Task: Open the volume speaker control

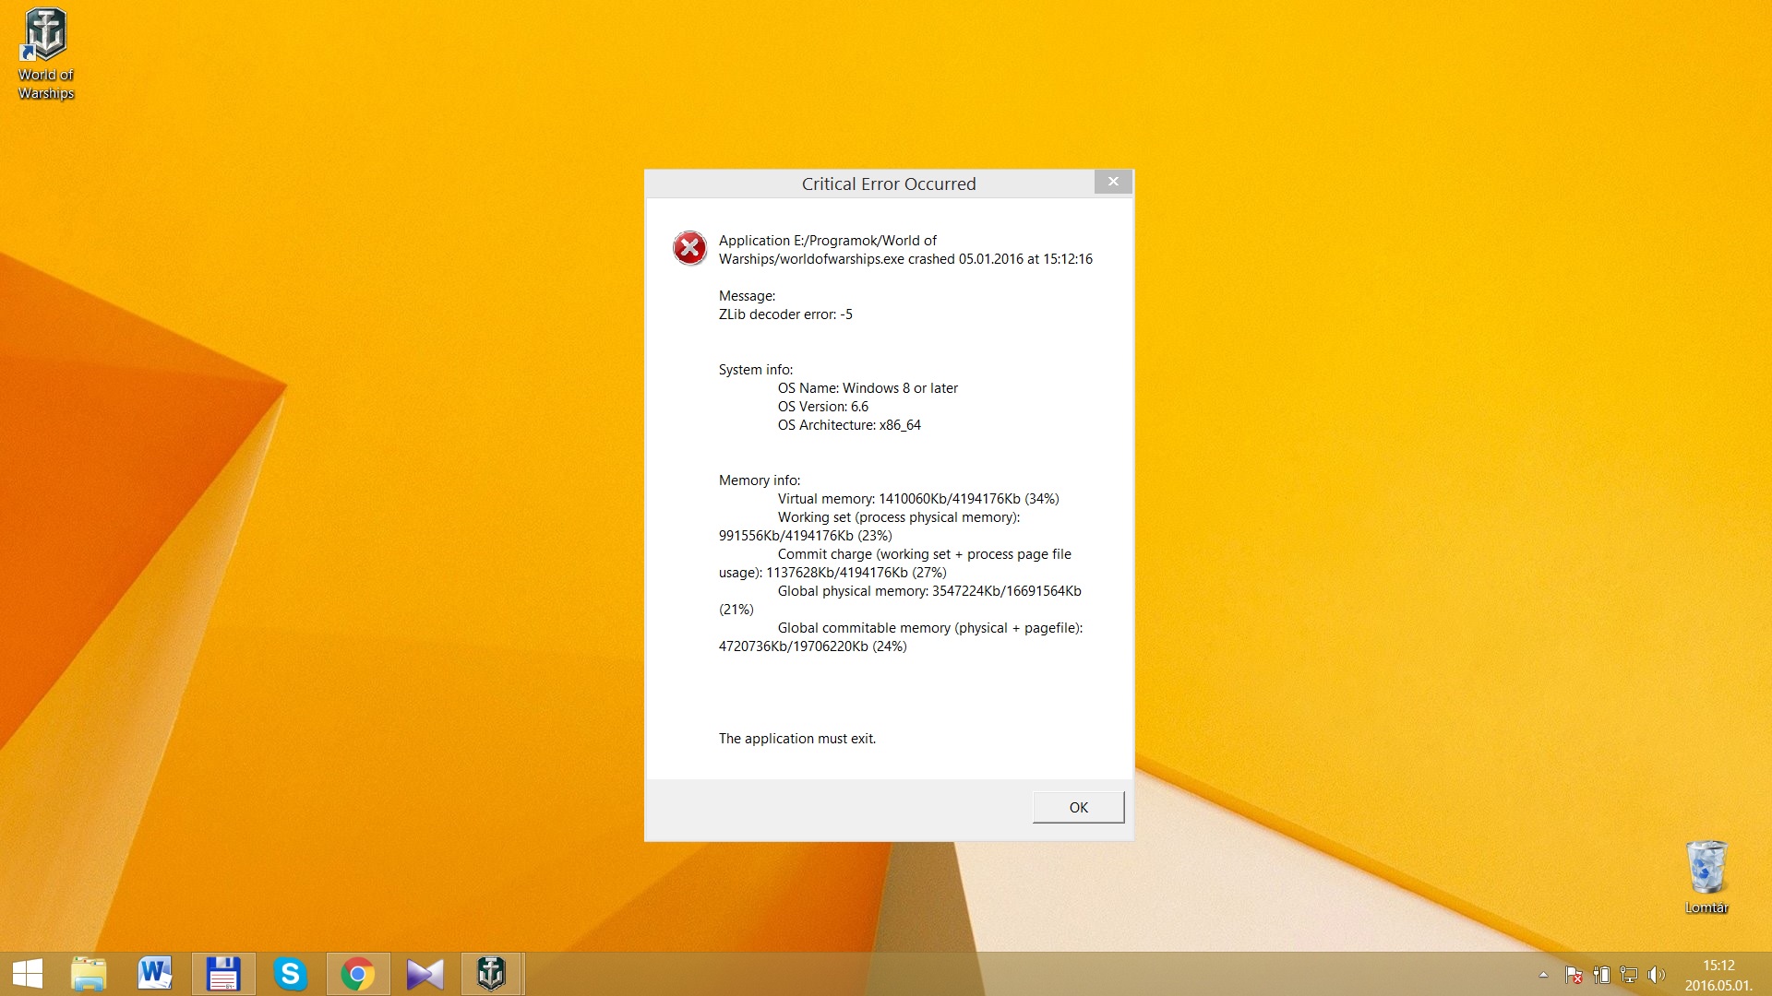Action: (1657, 975)
